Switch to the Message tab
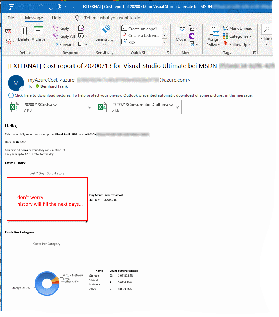This screenshot has height=317, width=279. tap(34, 18)
